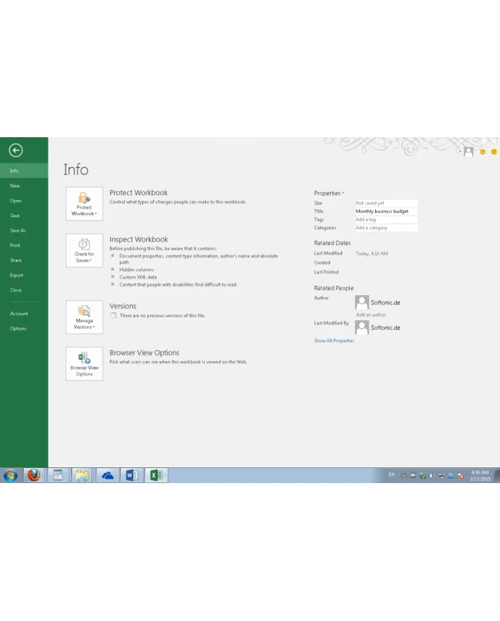Click the taskbar clock showing 4:36 AM
This screenshot has width=500, height=621.
480,476
